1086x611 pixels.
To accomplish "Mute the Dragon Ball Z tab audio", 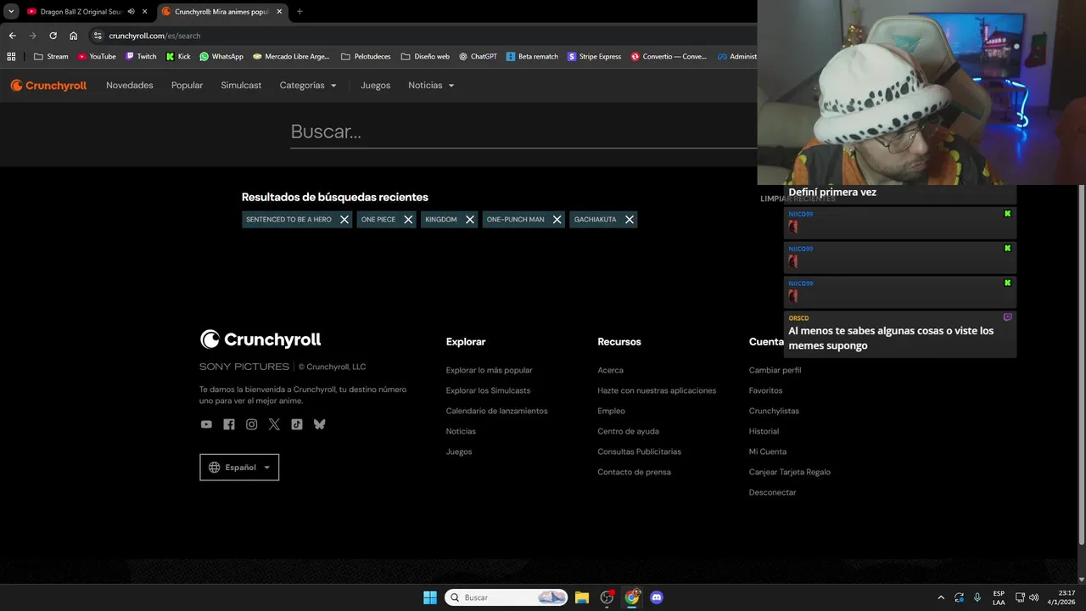I will click(x=131, y=12).
